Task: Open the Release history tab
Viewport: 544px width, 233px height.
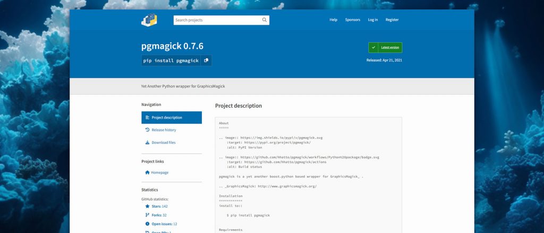Action: 172,130
